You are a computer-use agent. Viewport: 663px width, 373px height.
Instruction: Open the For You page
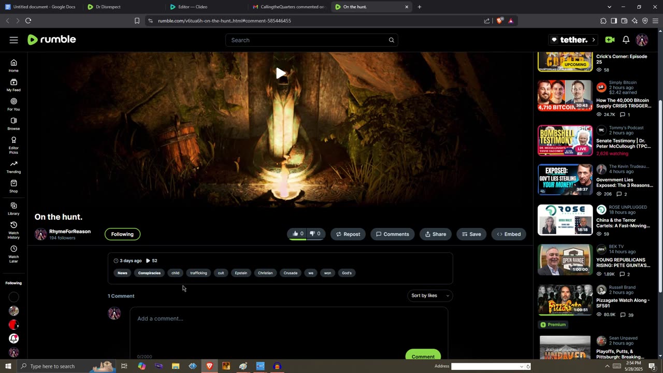pyautogui.click(x=13, y=104)
